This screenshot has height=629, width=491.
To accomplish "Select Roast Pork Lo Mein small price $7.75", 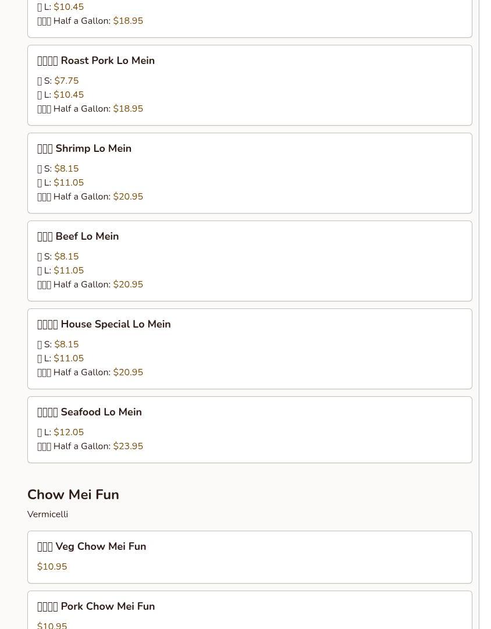I will point(58,81).
